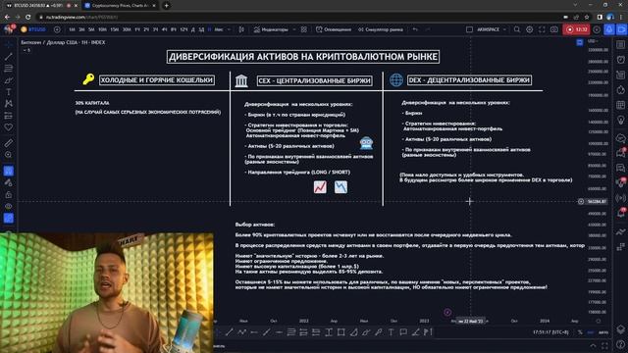
Task: Open time axis settings gear at bottom right
Action: point(599,321)
